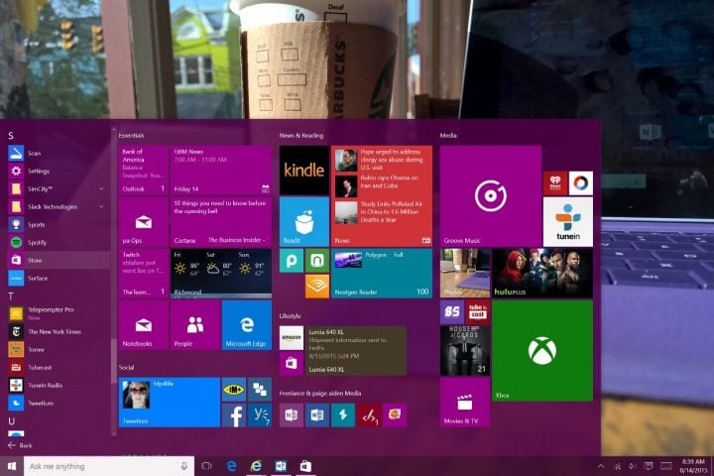Open the Kindle tile
This screenshot has width=714, height=476.
coord(304,171)
